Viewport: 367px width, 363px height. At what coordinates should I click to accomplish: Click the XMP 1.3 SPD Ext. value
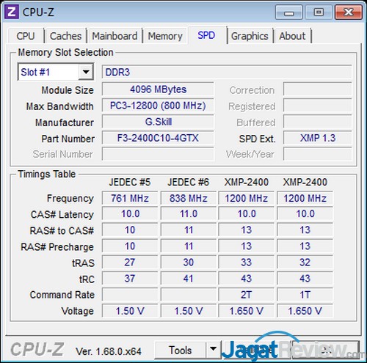tap(318, 138)
